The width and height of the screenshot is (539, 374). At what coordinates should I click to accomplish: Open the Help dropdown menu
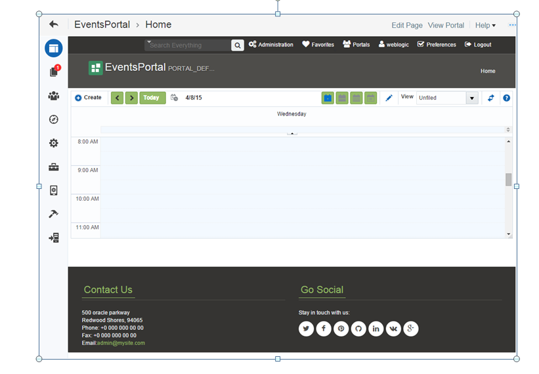pos(485,25)
